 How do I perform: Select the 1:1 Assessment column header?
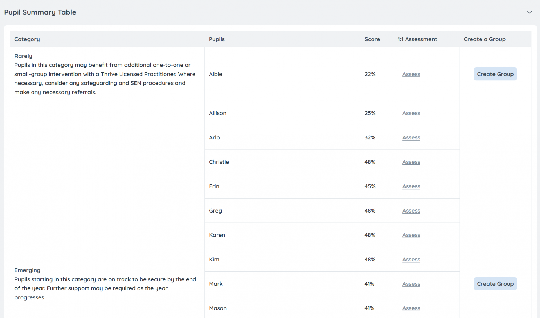(x=417, y=39)
